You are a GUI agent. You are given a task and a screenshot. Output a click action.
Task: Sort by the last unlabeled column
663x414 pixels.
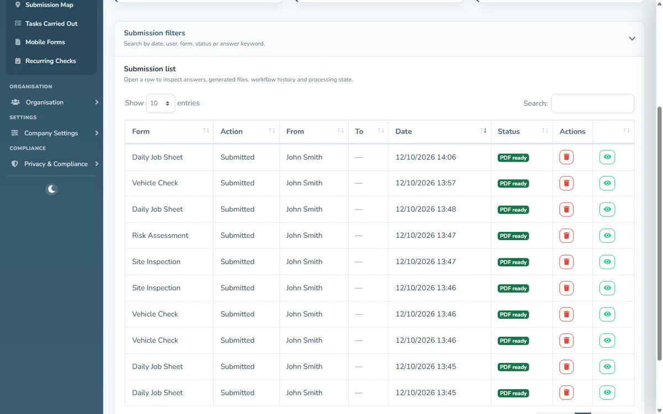coord(613,131)
